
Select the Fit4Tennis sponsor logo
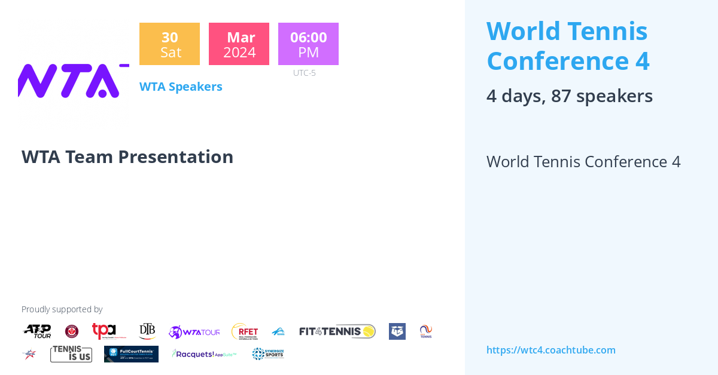[x=337, y=331]
